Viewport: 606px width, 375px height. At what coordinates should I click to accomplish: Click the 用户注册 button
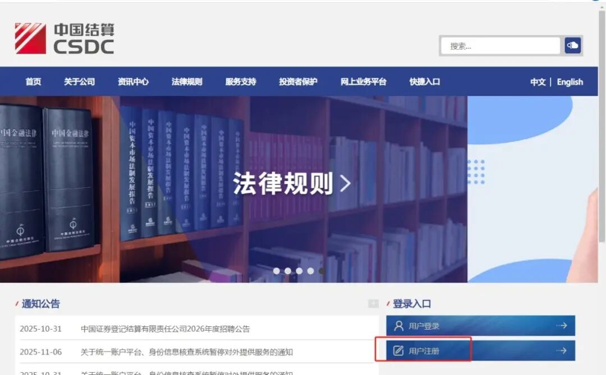tap(480, 350)
